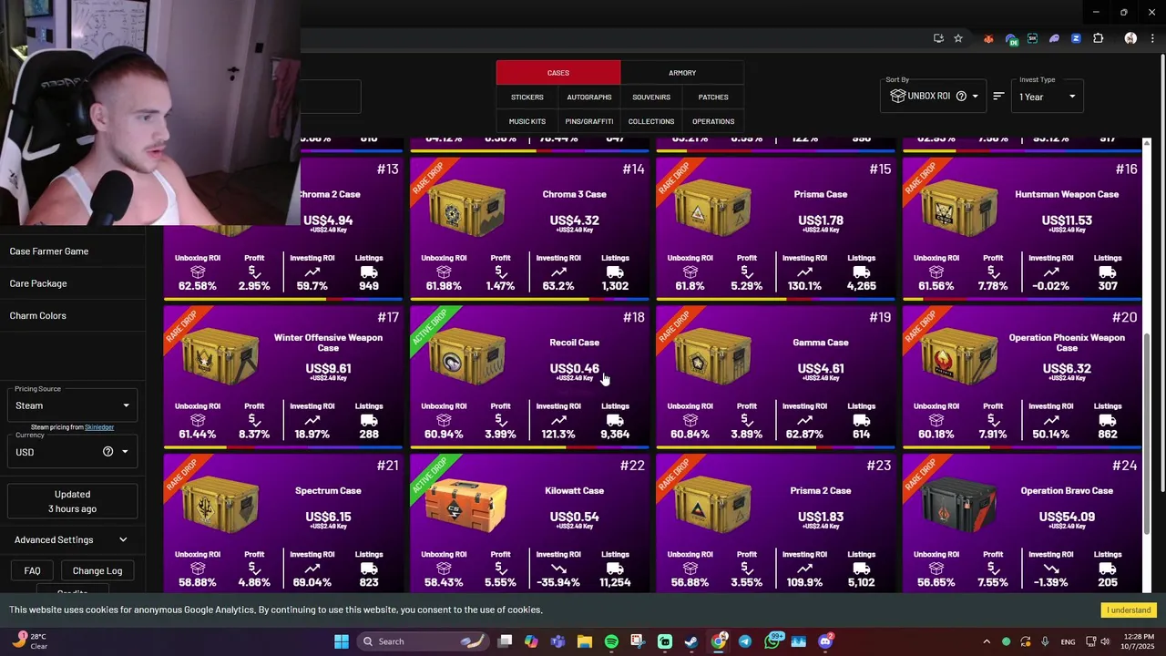Screen dimensions: 1166x656
Task: Open the Chrome three-dot menu
Action: (x=1152, y=38)
